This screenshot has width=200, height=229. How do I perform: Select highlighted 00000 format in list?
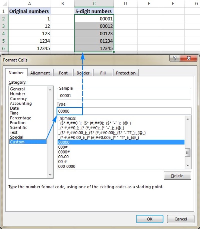[x=121, y=142]
